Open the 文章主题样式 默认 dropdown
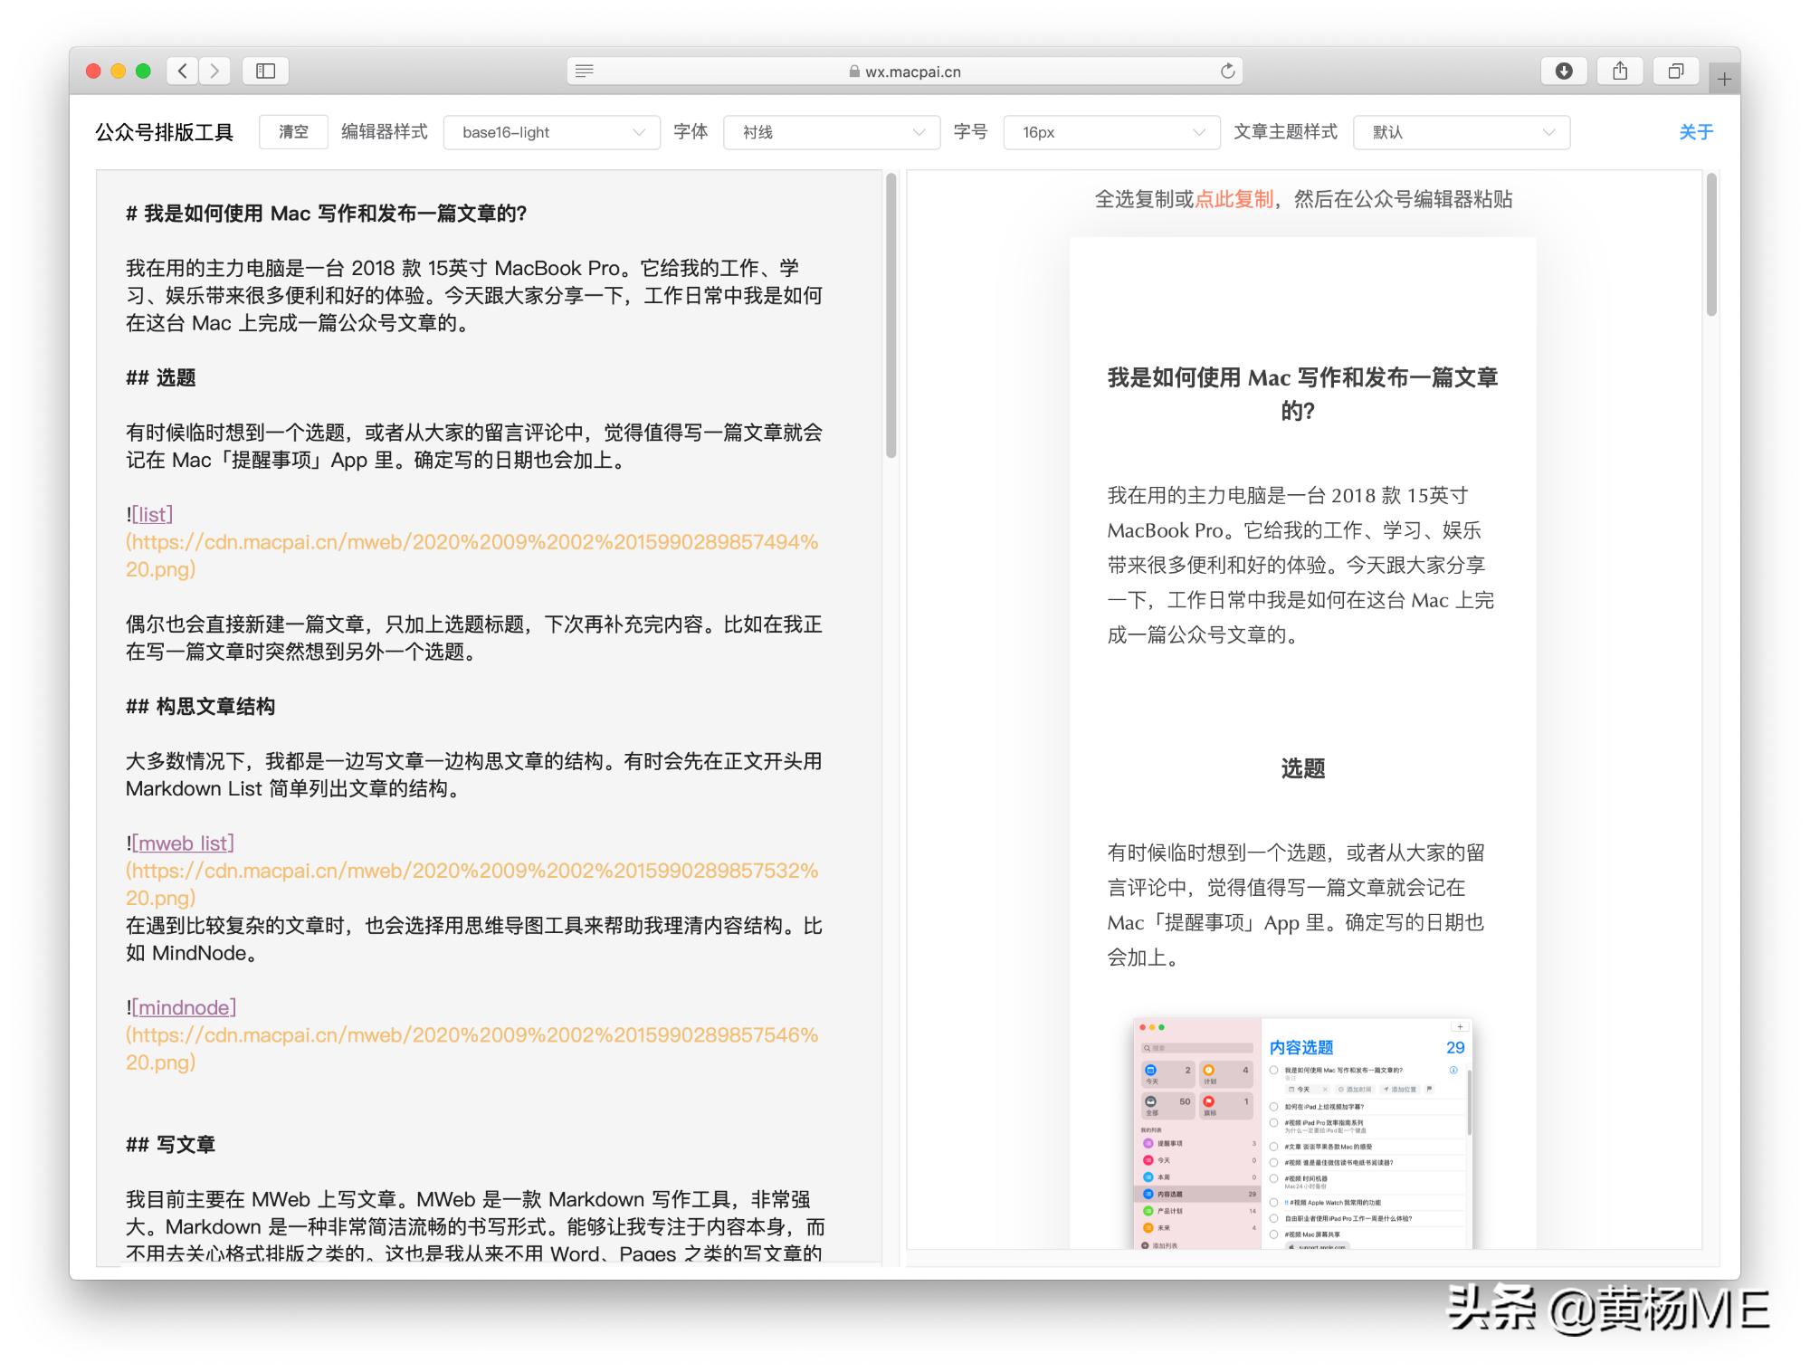The height and width of the screenshot is (1372, 1810). tap(1460, 132)
